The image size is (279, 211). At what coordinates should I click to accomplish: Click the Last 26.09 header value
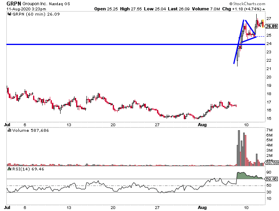coord(179,9)
